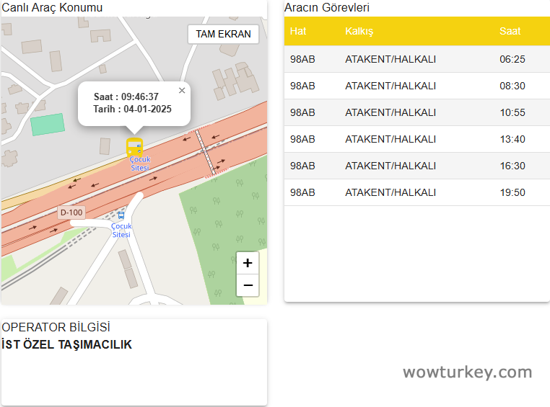Select the 13:40 departure row
The image size is (550, 407).
click(416, 139)
